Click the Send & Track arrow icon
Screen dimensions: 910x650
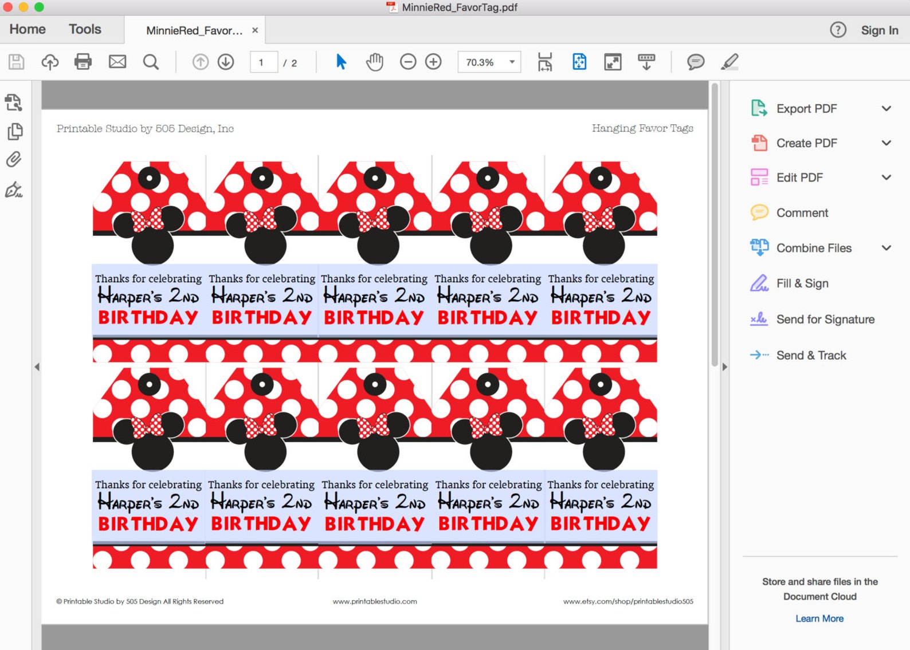tap(759, 355)
